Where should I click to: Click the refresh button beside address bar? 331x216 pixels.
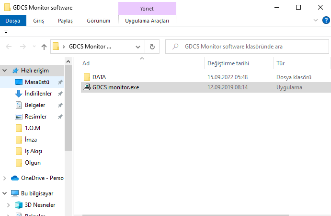[x=152, y=47]
